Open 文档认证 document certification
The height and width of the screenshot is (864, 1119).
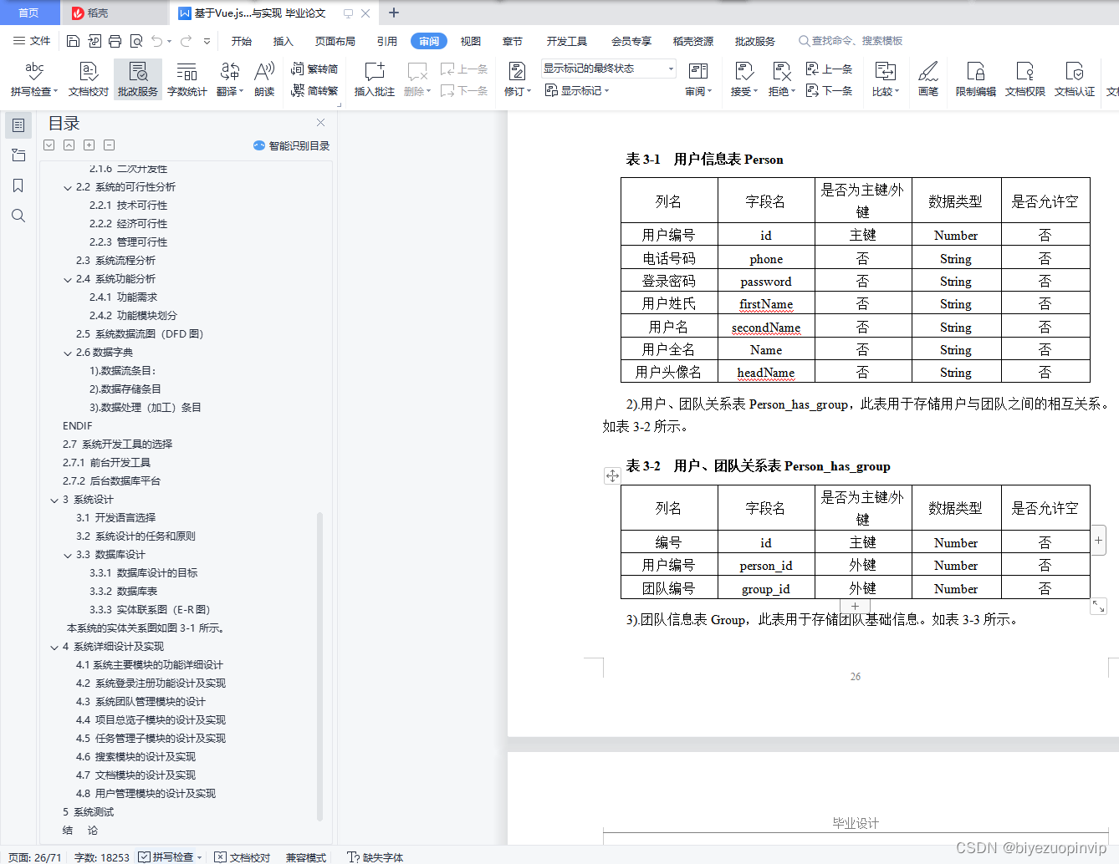pos(1075,79)
